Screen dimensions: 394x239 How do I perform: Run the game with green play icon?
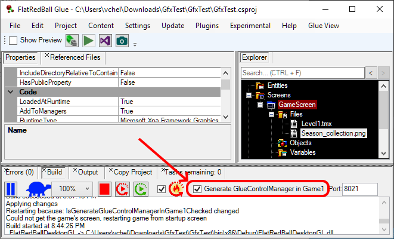[x=88, y=41]
